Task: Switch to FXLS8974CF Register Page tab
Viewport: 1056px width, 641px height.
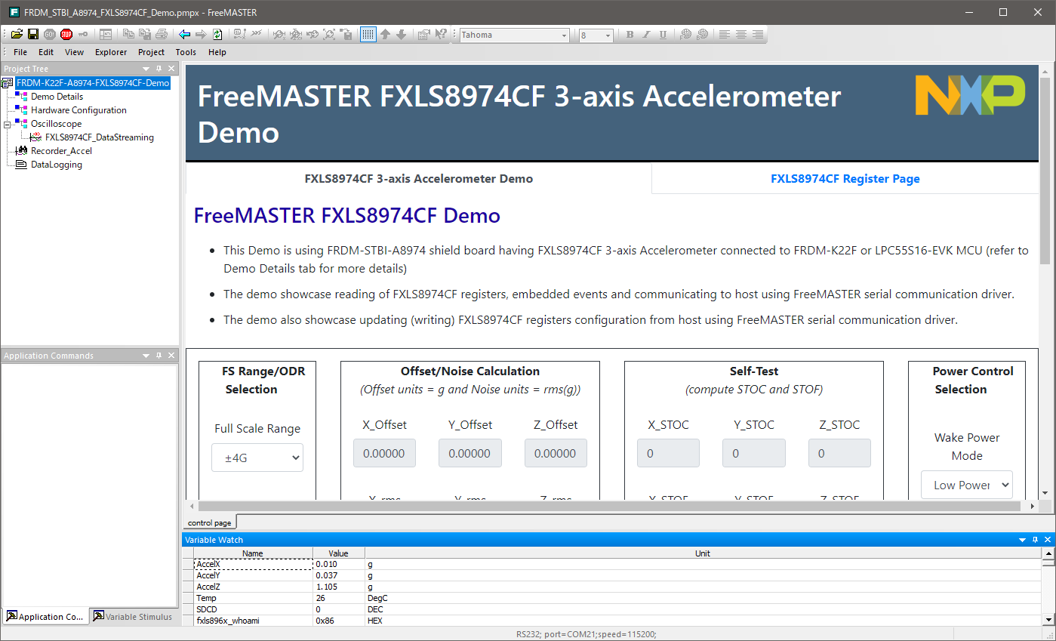Action: [x=845, y=179]
